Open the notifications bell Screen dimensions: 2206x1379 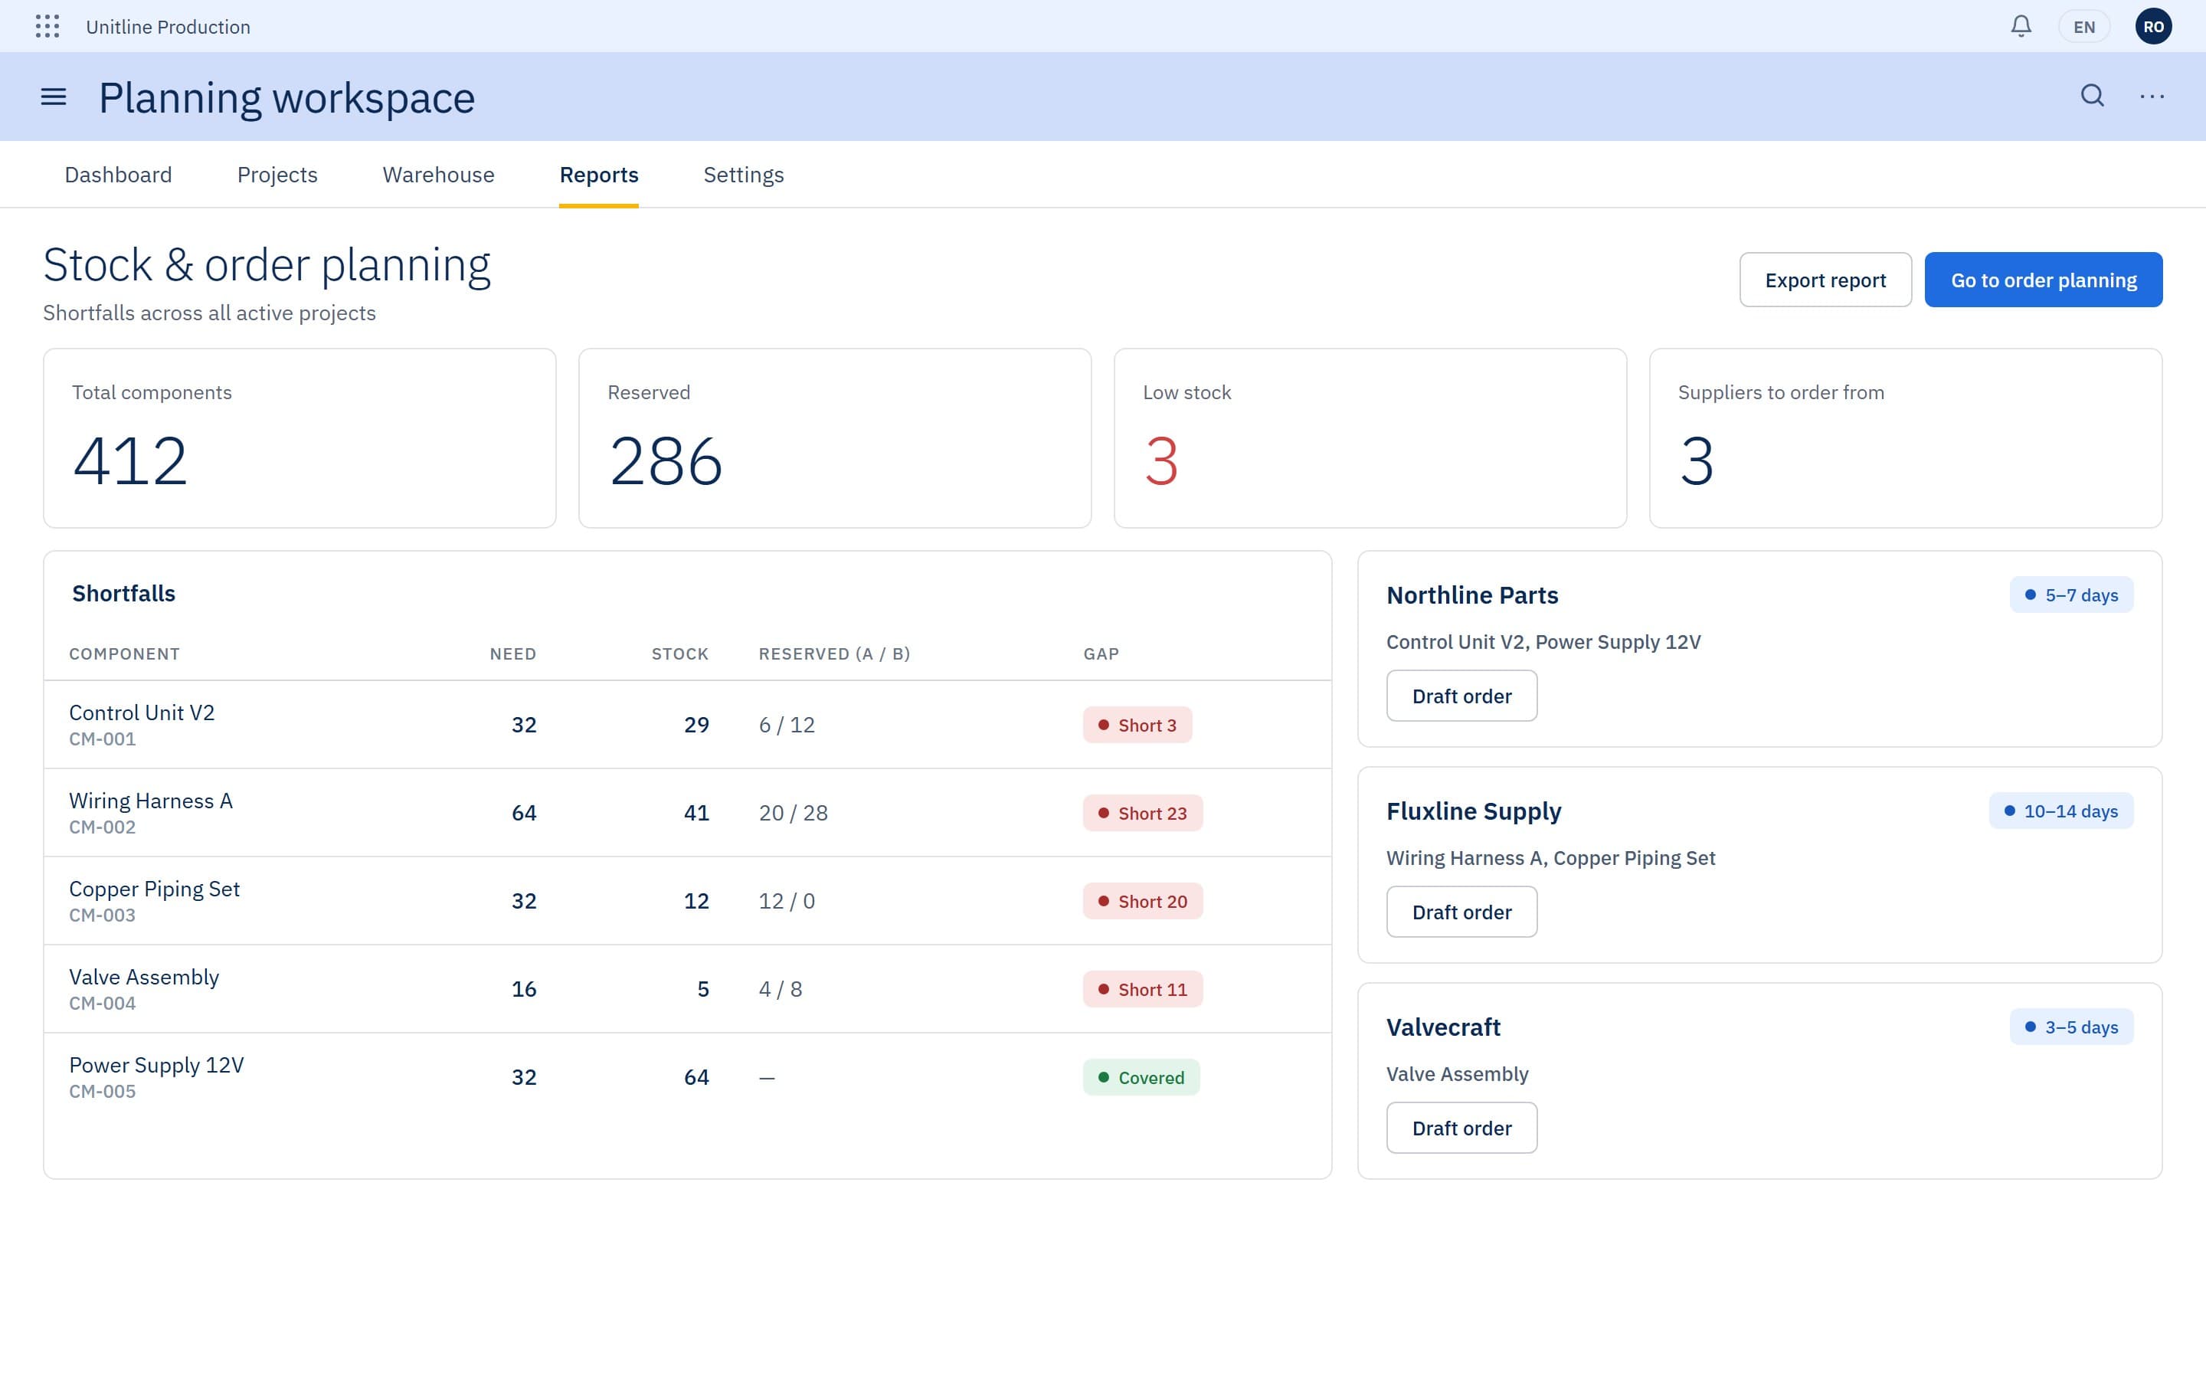click(2021, 27)
